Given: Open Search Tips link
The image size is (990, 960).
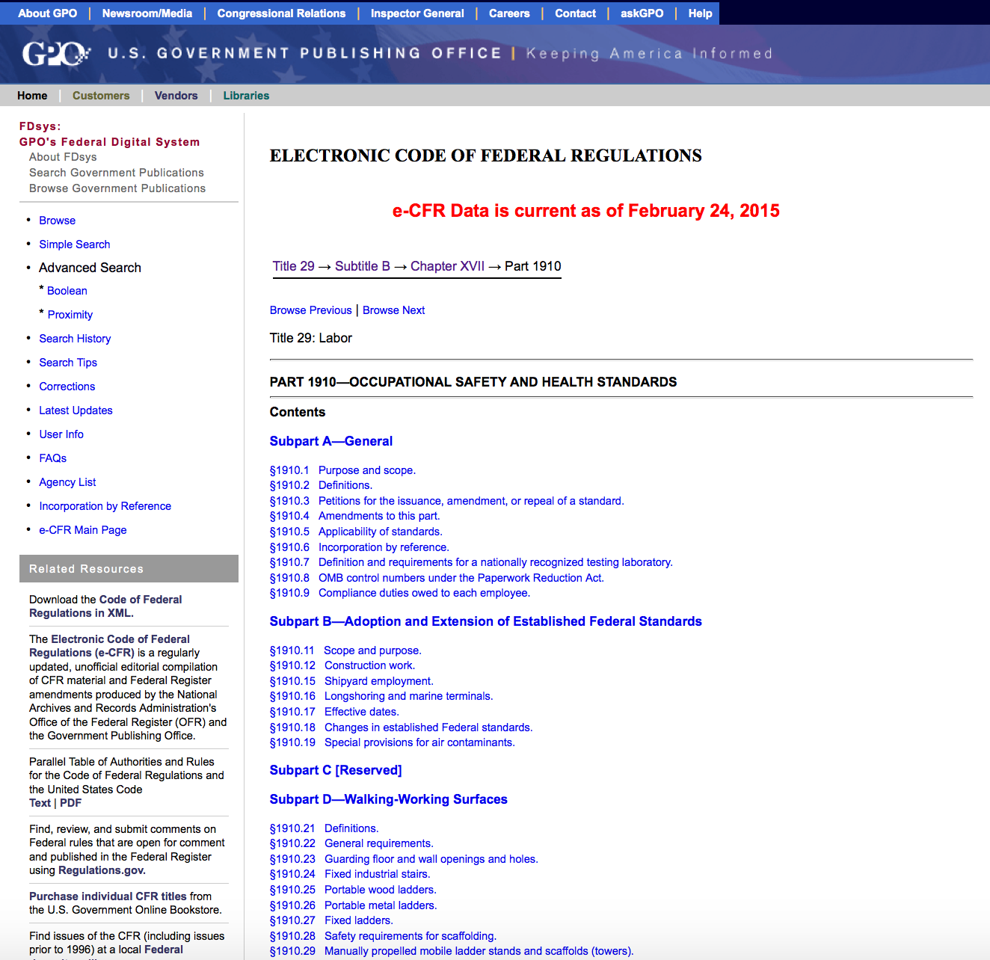Looking at the screenshot, I should point(68,363).
